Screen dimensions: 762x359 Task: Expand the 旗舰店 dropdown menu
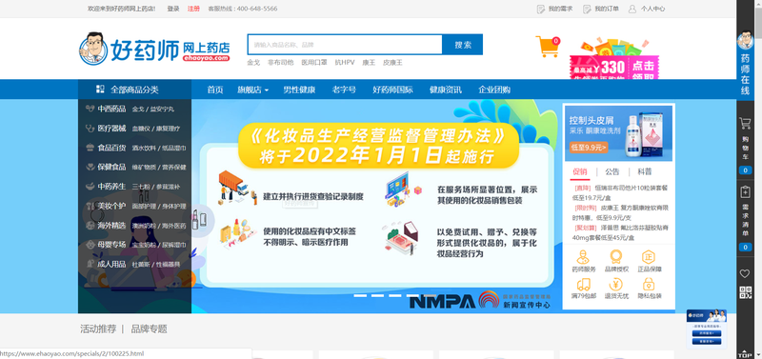252,90
